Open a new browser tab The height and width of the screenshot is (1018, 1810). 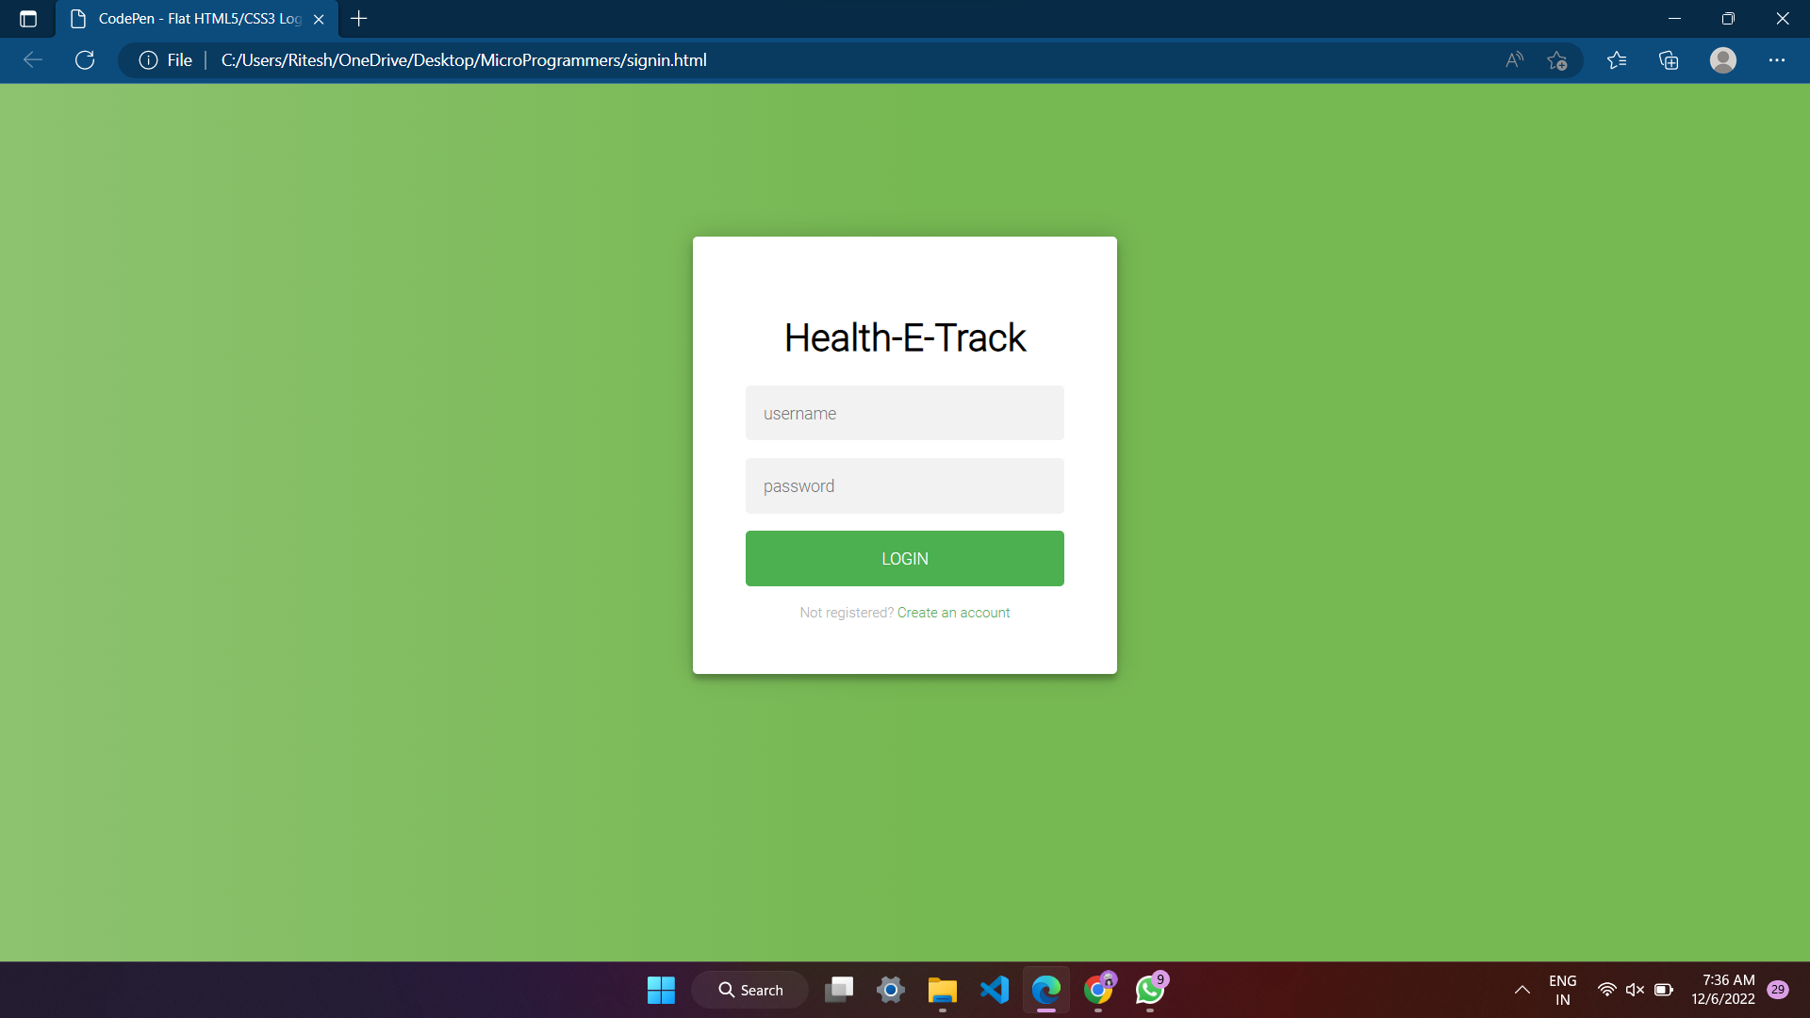click(x=358, y=18)
